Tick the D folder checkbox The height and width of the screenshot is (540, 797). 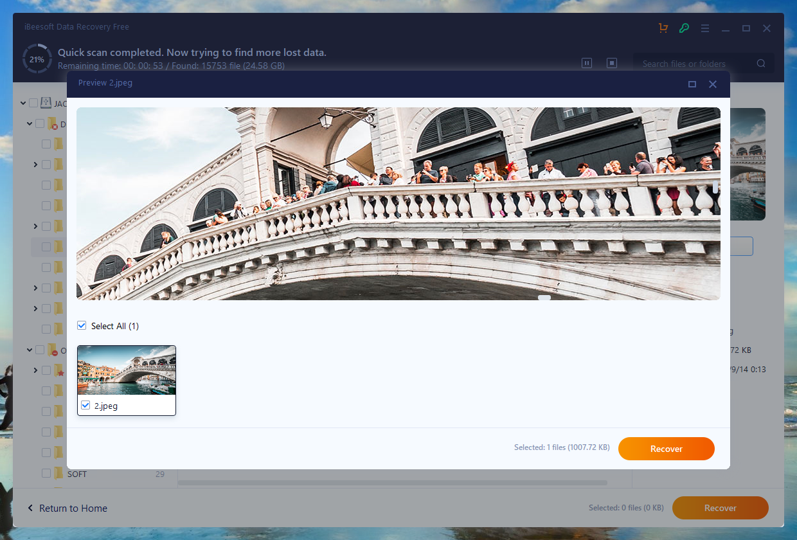point(40,123)
